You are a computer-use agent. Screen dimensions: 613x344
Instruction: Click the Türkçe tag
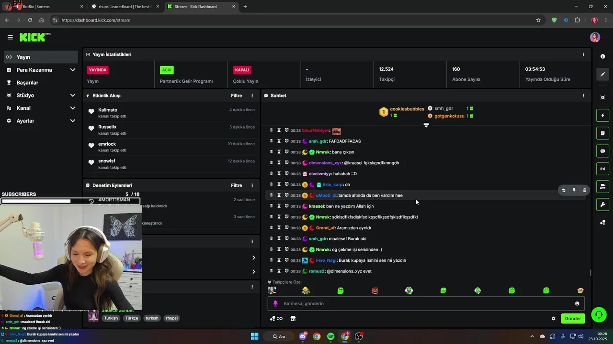(132, 318)
